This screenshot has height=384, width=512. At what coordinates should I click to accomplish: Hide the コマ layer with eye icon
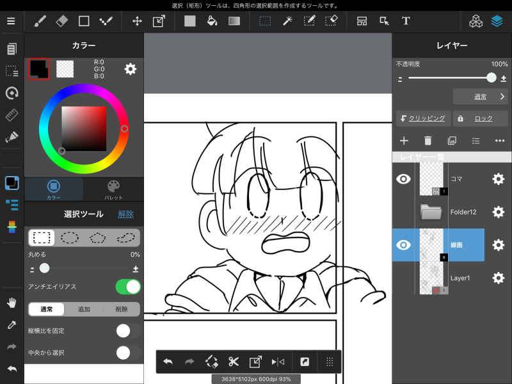click(x=403, y=179)
